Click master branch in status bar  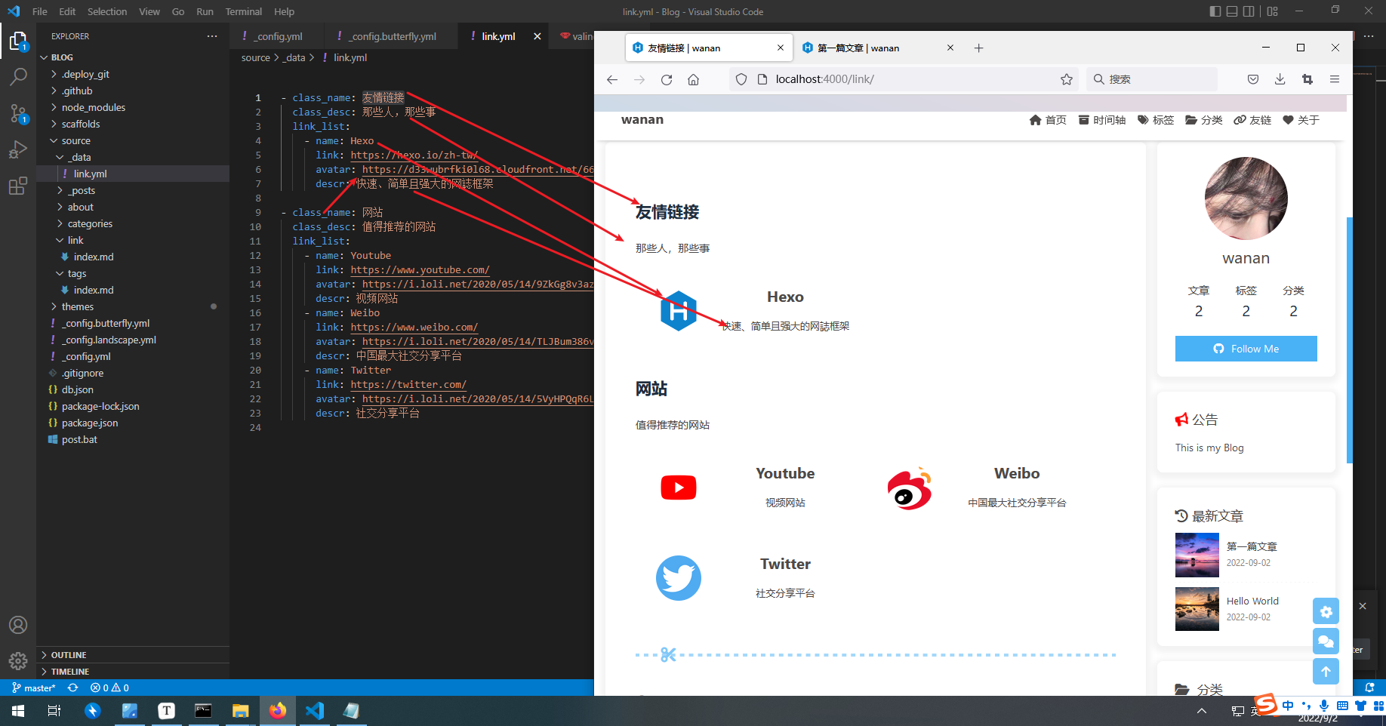click(34, 688)
